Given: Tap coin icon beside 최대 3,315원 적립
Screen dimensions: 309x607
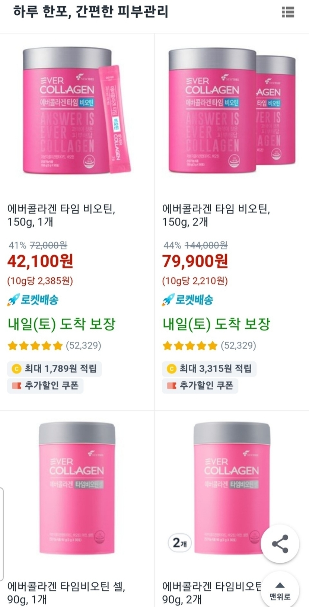Looking at the screenshot, I should coord(171,369).
